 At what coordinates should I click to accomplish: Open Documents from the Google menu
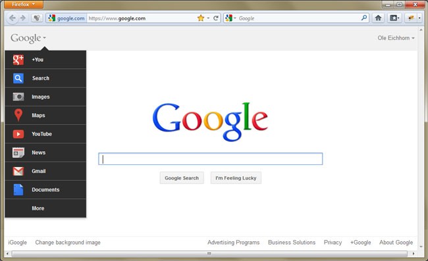(45, 189)
